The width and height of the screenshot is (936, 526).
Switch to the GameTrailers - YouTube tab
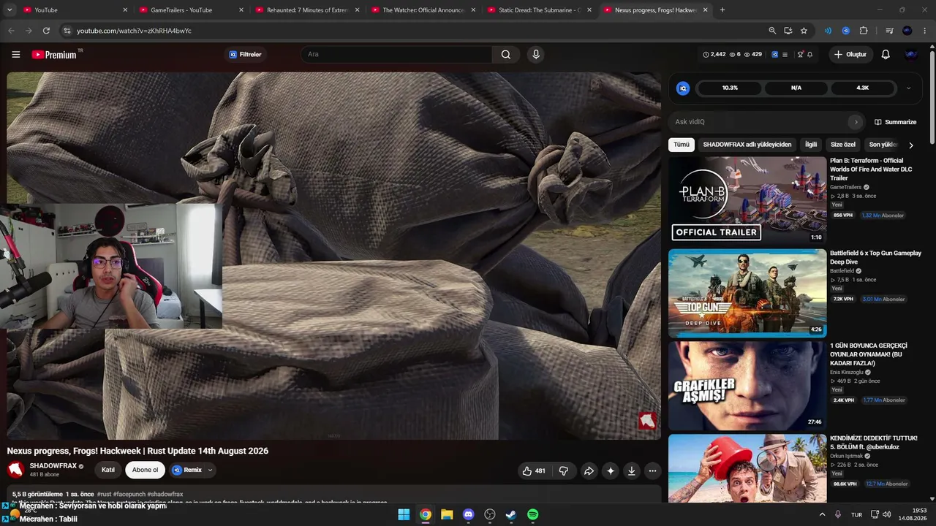[192, 10]
